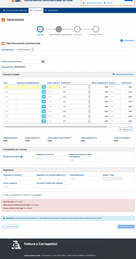The image size is (136, 259).
Task: Open Aliquota IVA dropdown in fourth row
Action: click(x=76, y=102)
